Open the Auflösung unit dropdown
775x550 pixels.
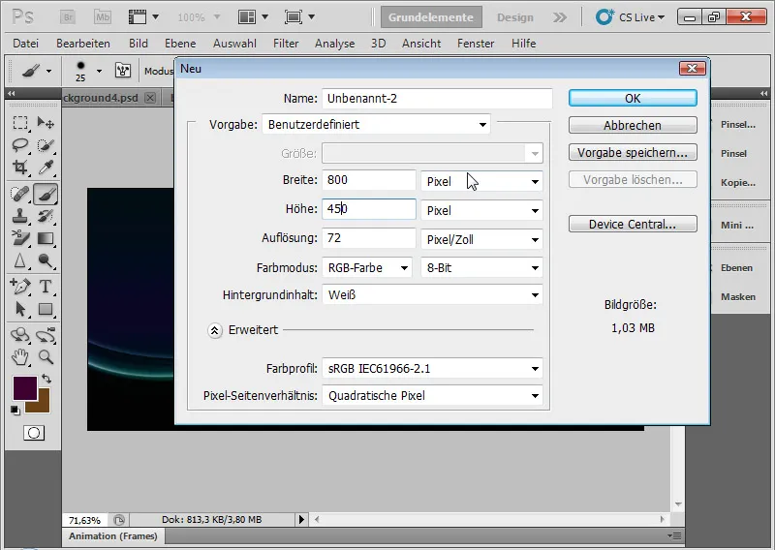click(x=481, y=240)
